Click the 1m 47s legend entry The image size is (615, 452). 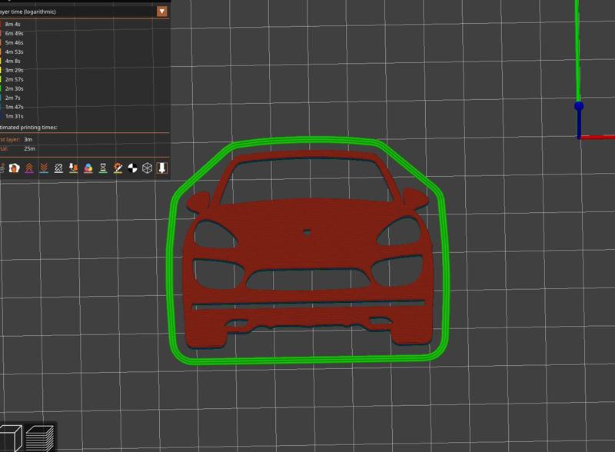(x=12, y=107)
